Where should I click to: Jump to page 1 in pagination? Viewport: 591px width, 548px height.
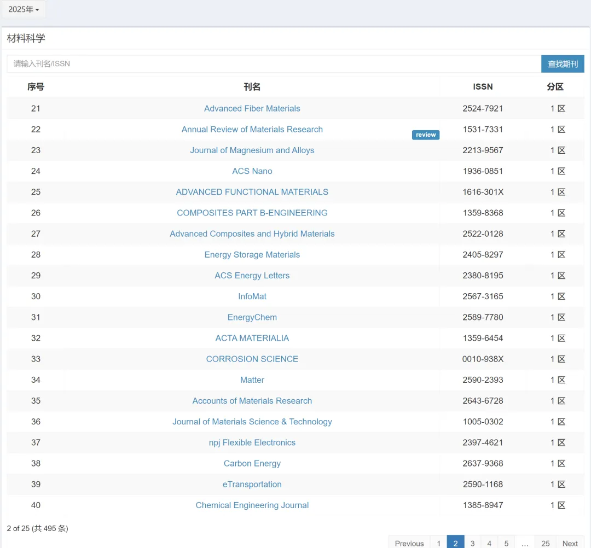click(438, 543)
